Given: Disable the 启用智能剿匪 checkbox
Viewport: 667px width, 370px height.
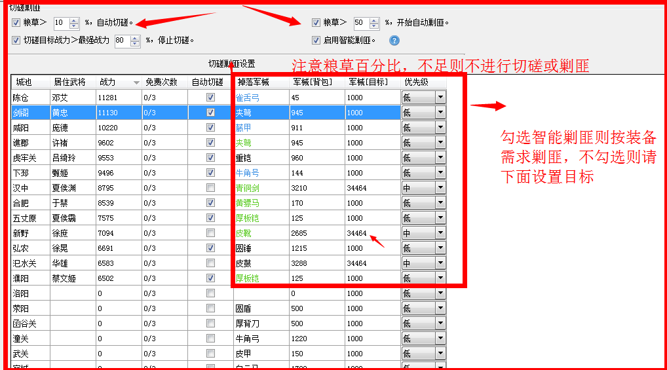Looking at the screenshot, I should pyautogui.click(x=316, y=41).
